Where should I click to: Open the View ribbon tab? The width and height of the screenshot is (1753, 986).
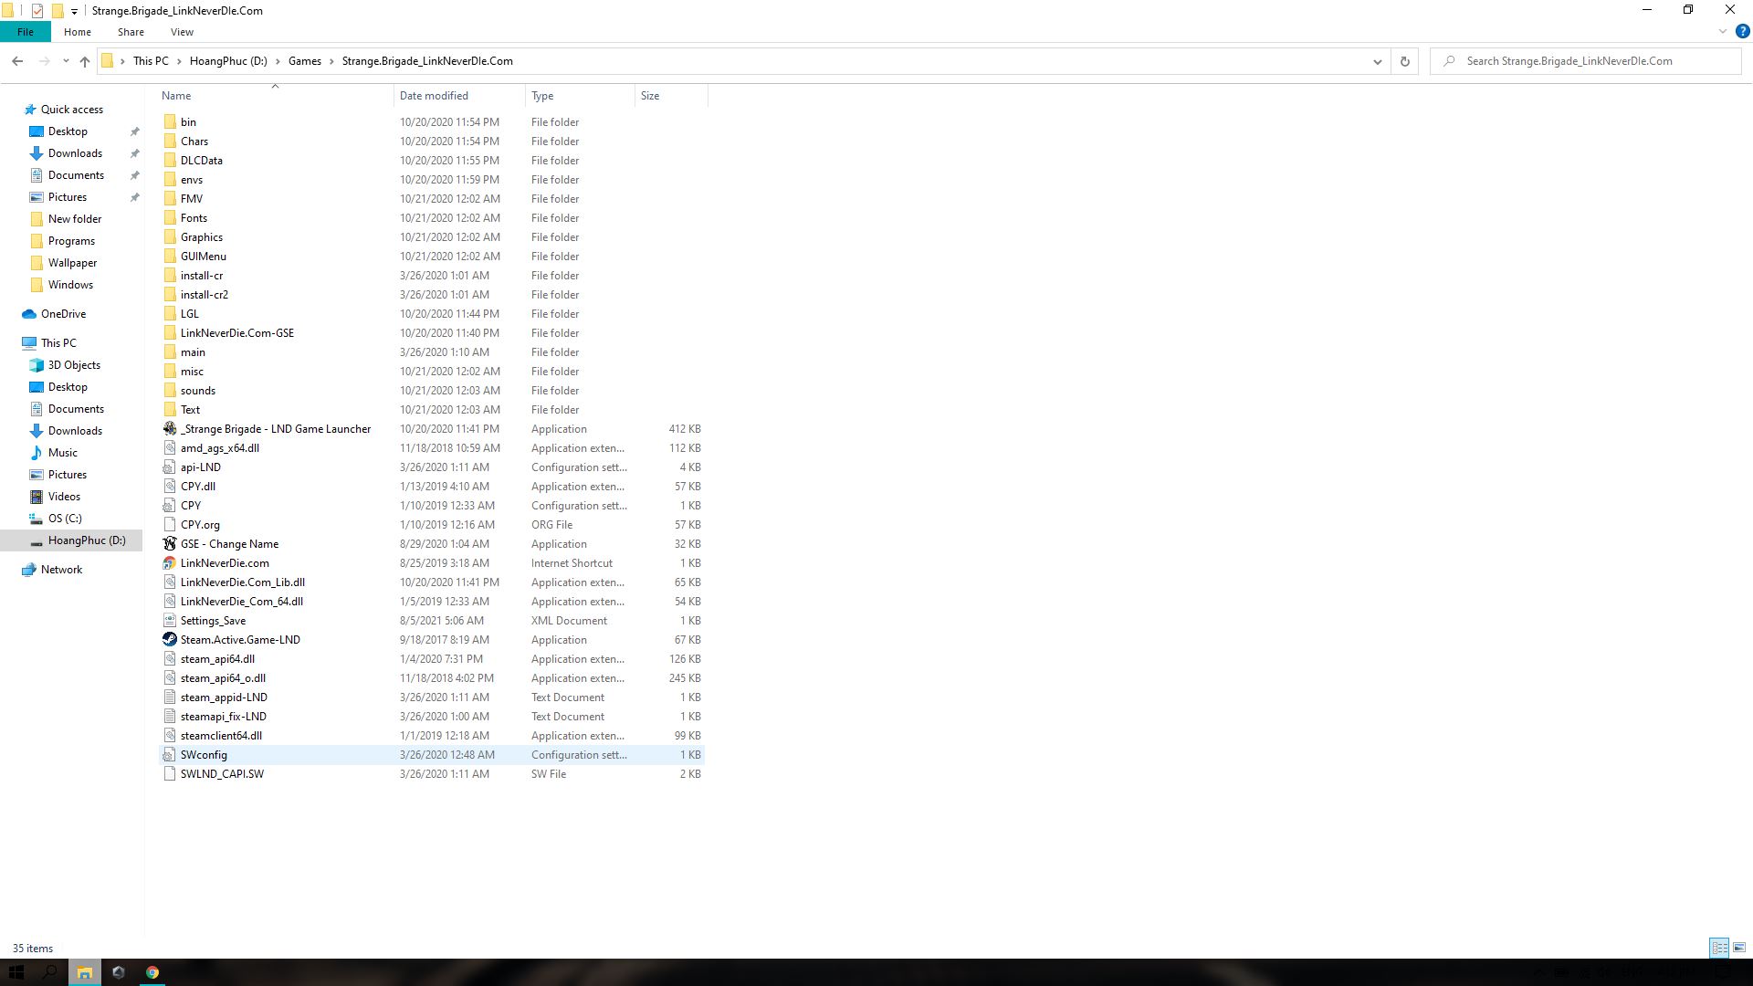tap(182, 32)
